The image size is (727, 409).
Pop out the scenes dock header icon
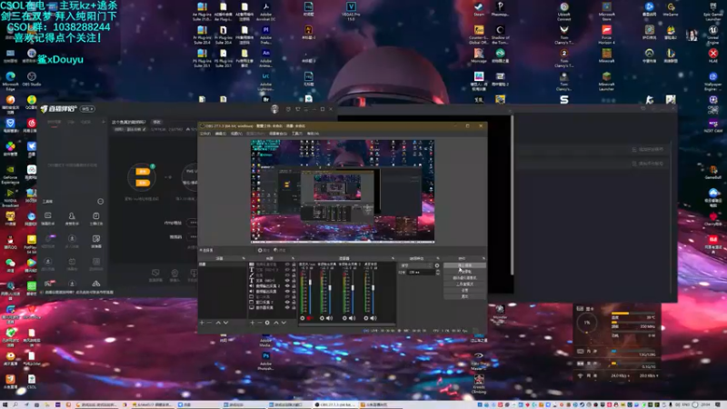[x=244, y=258]
